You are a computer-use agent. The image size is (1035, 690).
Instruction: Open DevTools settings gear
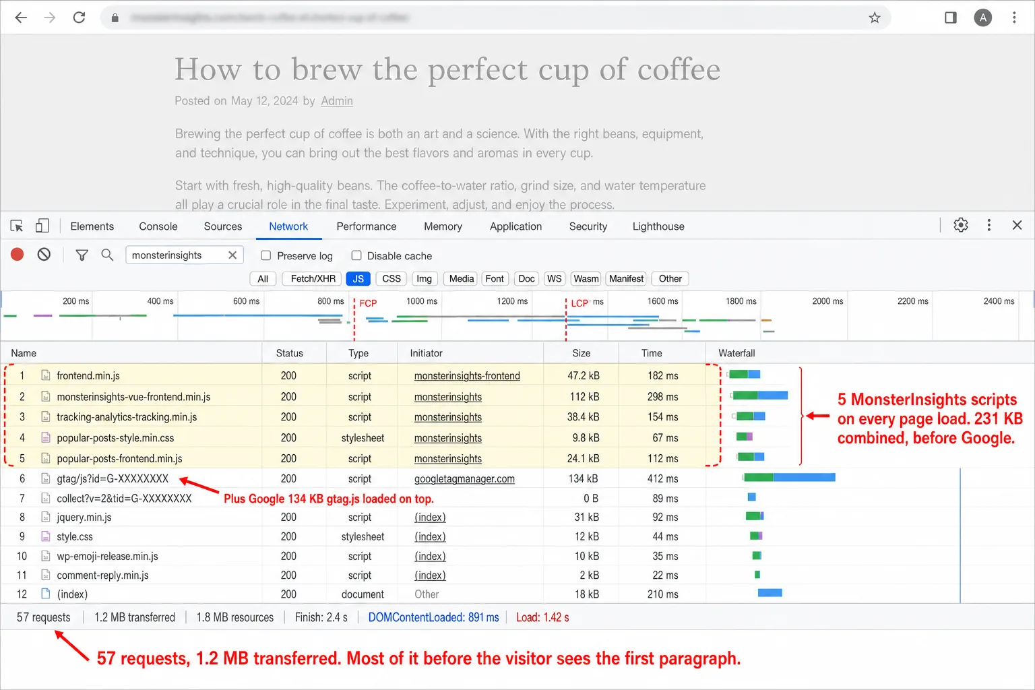click(961, 225)
